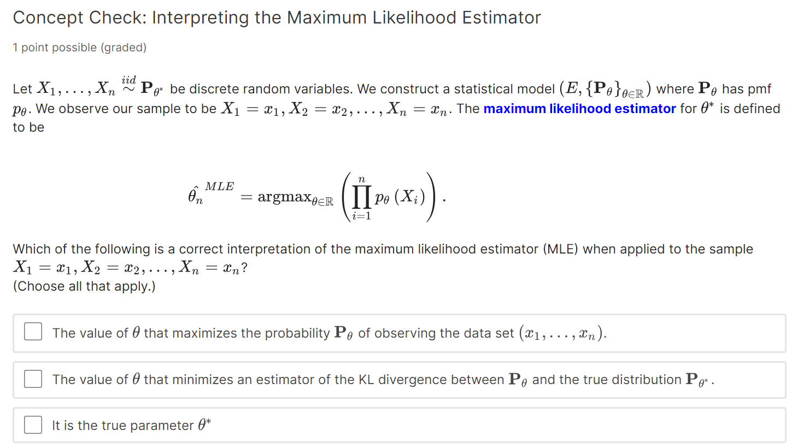Click the question text about MLE interpretation
Screen dimensions: 792x448
tap(383, 249)
